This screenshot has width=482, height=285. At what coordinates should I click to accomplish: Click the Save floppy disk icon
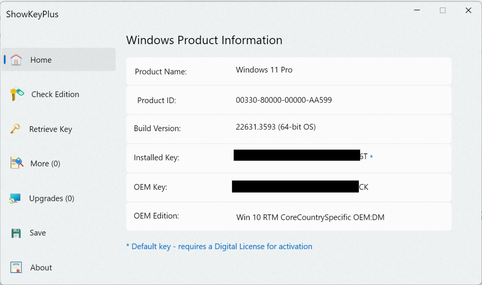[16, 233]
